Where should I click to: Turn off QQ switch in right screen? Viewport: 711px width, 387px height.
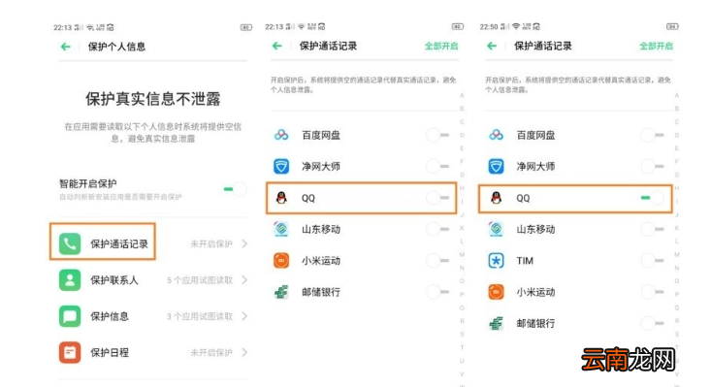(x=653, y=198)
